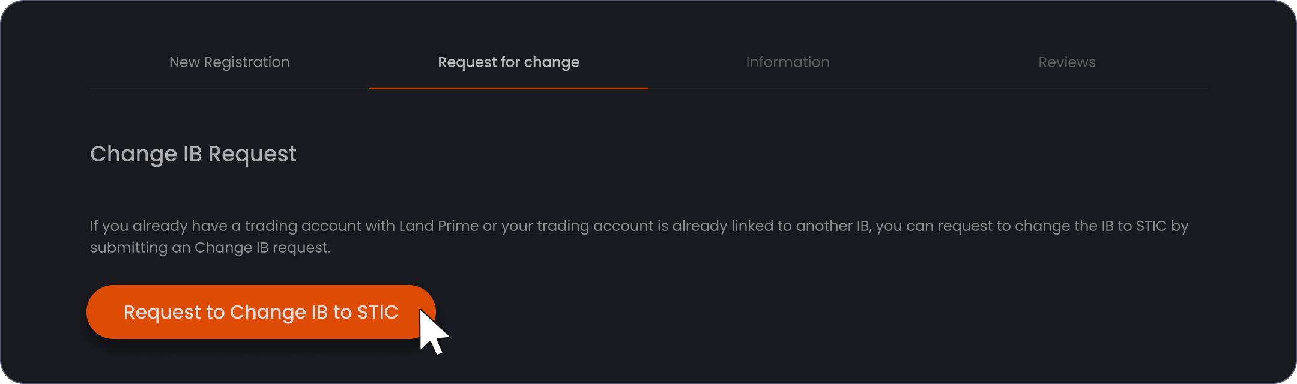Click Request to Change IB to STIC button

[x=261, y=312]
